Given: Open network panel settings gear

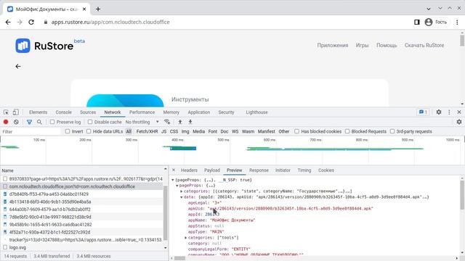Looking at the screenshot, I should pos(459,122).
